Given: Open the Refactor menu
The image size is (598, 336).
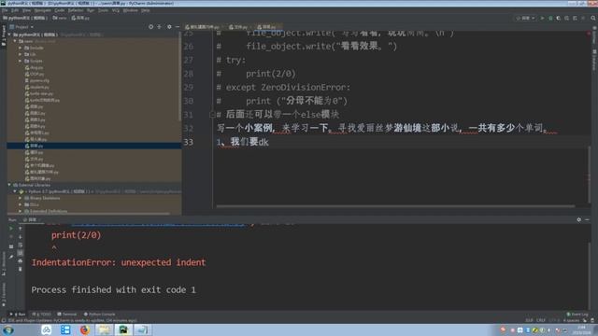Looking at the screenshot, I should (x=76, y=10).
